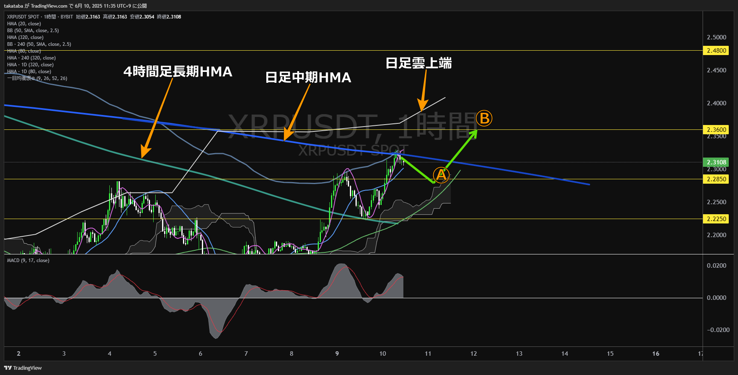Click the 0.0000 MACD axis tick

point(717,298)
